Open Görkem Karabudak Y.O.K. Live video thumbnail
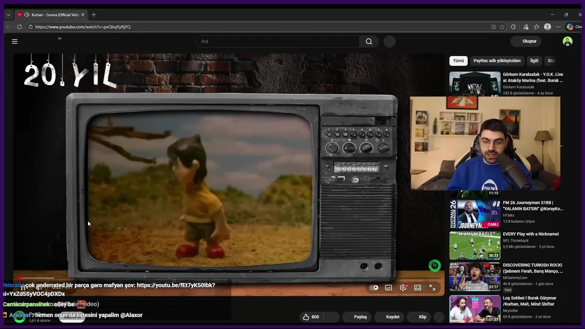The width and height of the screenshot is (585, 329). 474,84
